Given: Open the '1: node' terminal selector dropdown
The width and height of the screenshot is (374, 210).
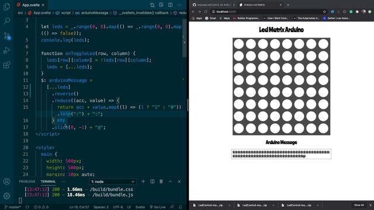Looking at the screenshot, I should pos(113,181).
